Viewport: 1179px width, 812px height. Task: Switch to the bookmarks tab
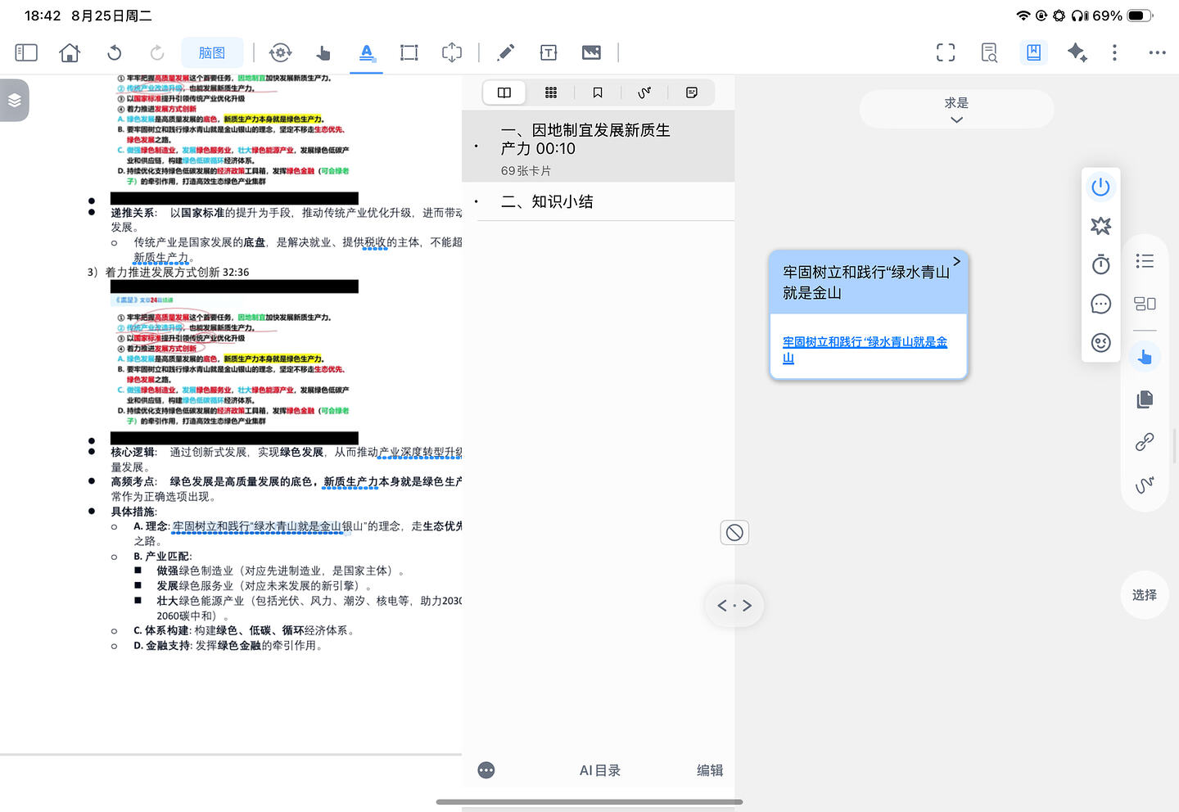(598, 92)
